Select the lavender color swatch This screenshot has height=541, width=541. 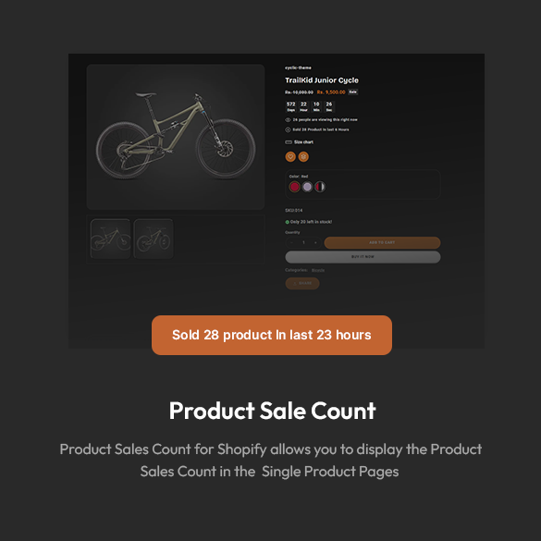coord(307,187)
